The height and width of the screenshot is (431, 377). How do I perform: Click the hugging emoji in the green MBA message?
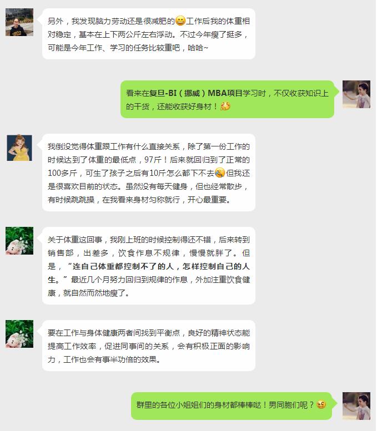(x=225, y=107)
